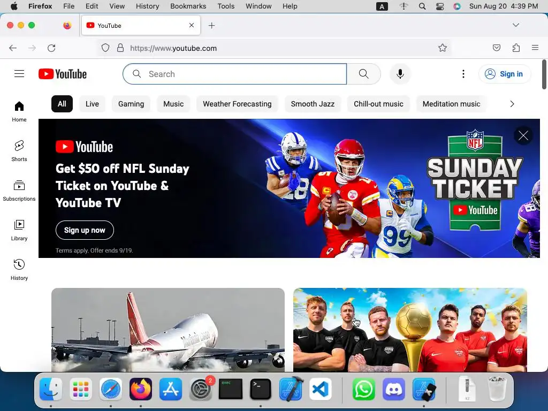Select the Meditation music chip
Image resolution: width=548 pixels, height=411 pixels.
[451, 104]
